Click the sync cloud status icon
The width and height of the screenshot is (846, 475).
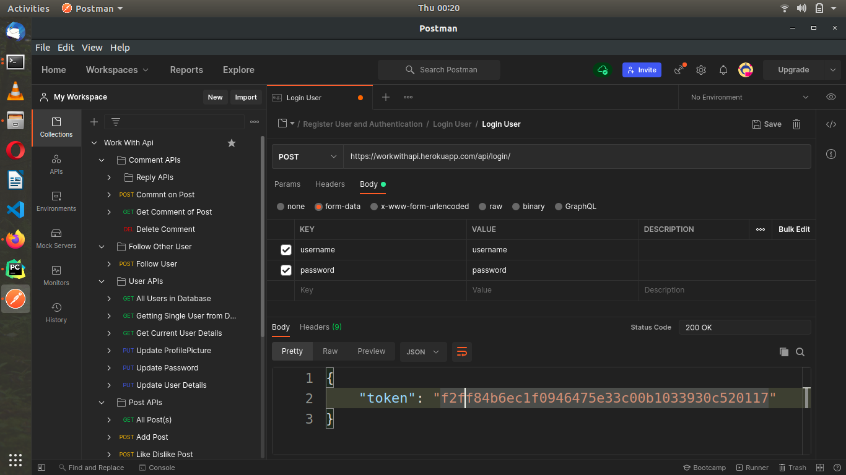(602, 70)
